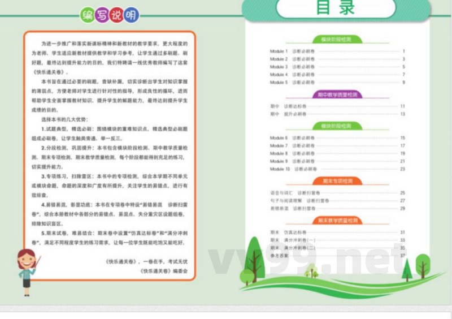The image size is (452, 319).
Task: Click page number 11 for 期中 诊断达标卷
Action: click(403, 106)
